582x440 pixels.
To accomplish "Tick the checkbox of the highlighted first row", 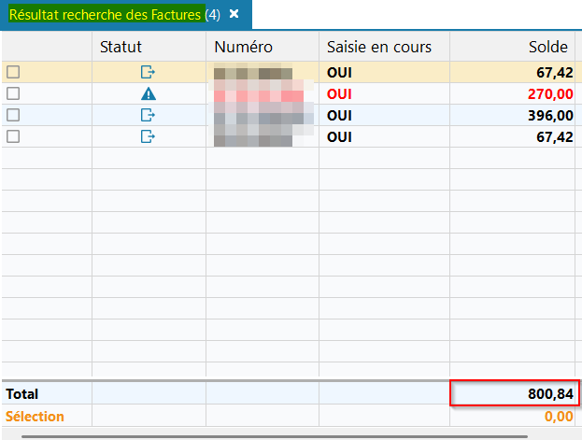I will pyautogui.click(x=13, y=72).
